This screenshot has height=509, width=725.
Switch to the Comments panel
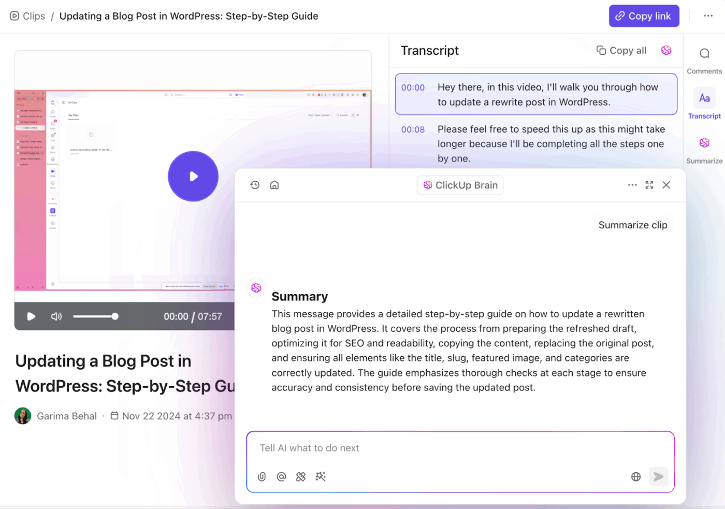pyautogui.click(x=704, y=59)
